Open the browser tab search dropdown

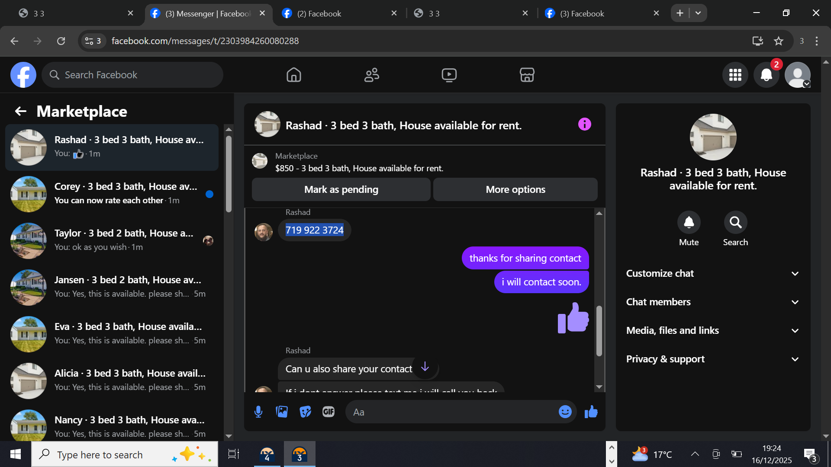(698, 13)
